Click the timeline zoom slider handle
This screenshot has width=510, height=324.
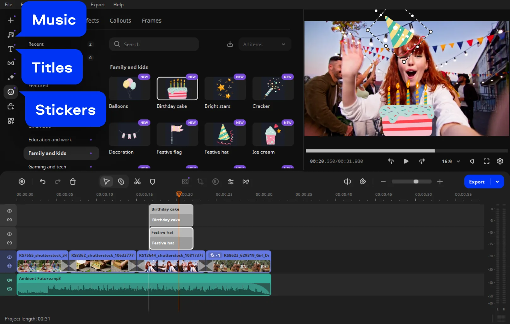pyautogui.click(x=416, y=182)
